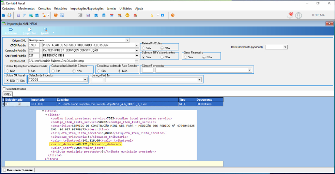Open the Utilitários menu
The width and height of the screenshot is (335, 174).
pyautogui.click(x=126, y=9)
